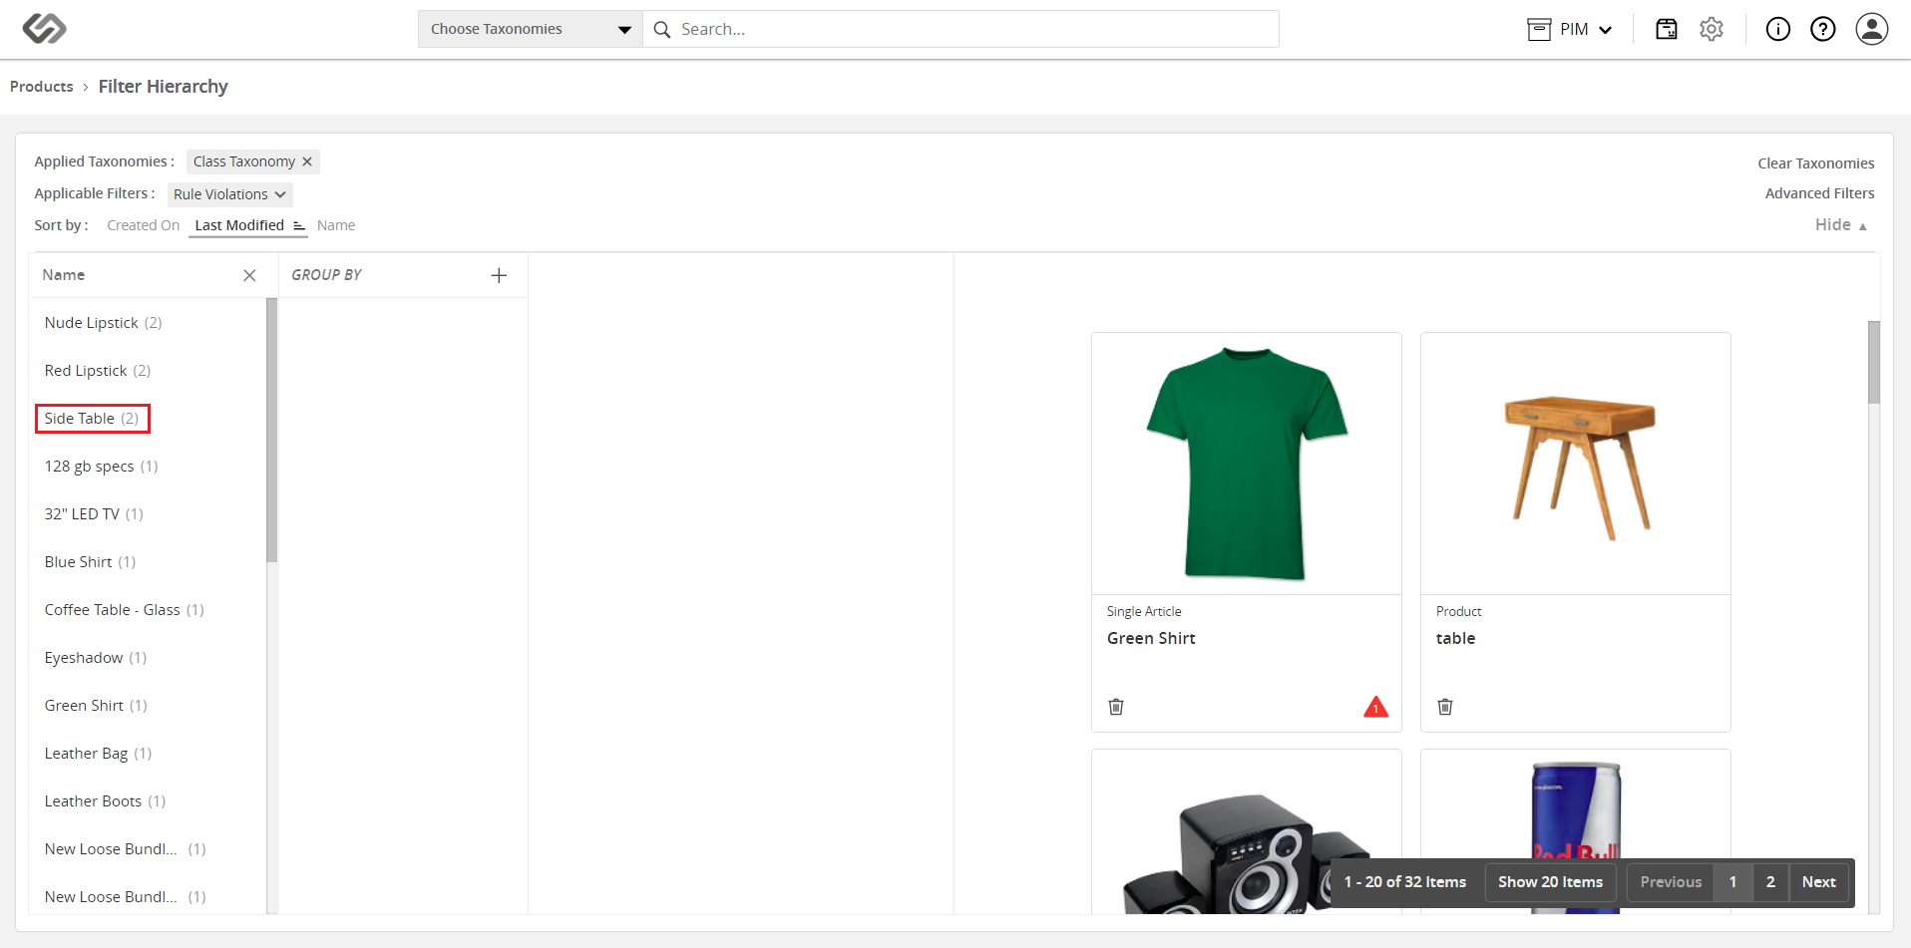Screen dimensions: 1911x948
Task: Open the Show 20 Items selector
Action: tap(1550, 882)
